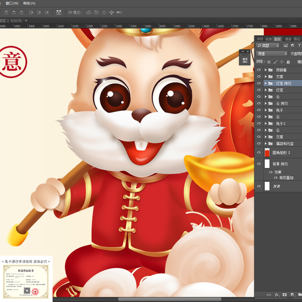
Task: Select the 3D rotate object mode icon
Action: [89, 12]
